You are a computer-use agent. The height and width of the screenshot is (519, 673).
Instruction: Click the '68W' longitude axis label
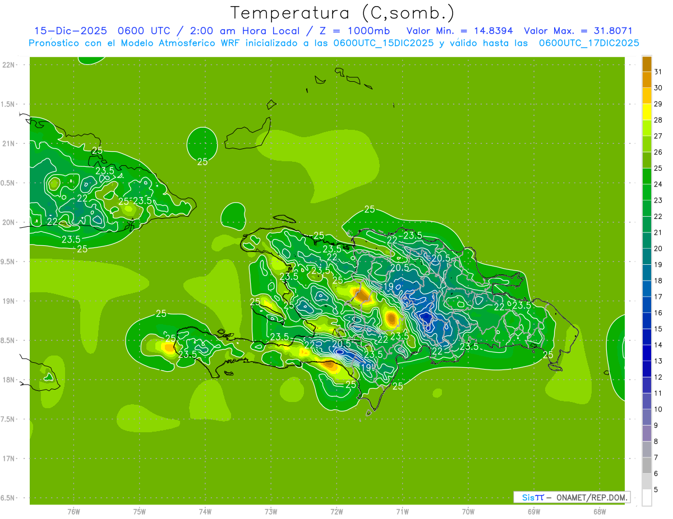pos(600,511)
